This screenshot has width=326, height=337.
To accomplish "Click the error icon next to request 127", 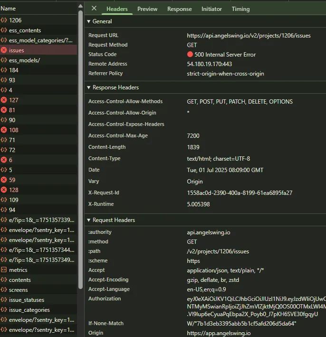I will tap(4, 100).
